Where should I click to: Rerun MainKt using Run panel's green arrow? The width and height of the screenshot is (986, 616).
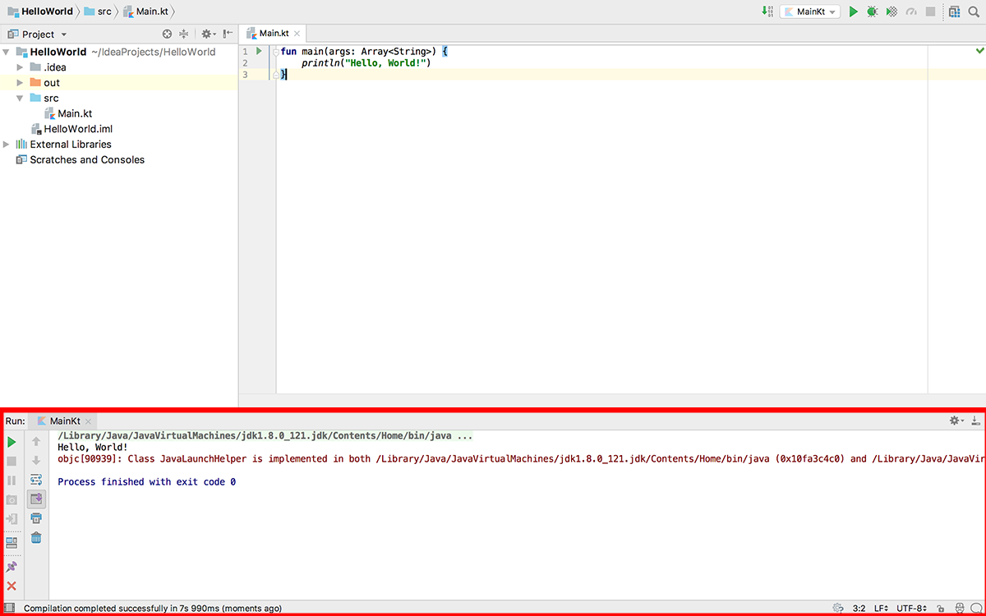[12, 442]
